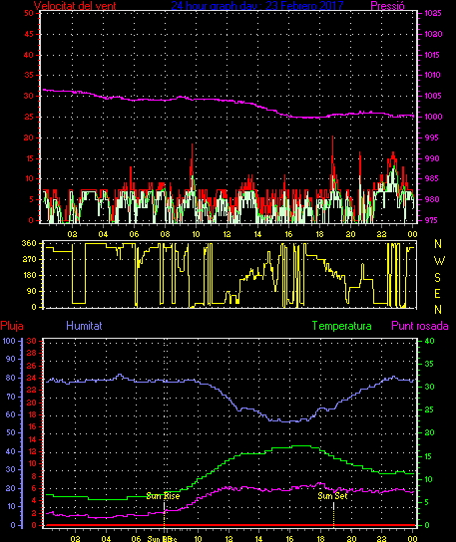Select the 'Pressió' axis title
Viewport: 456px width, 542px height.
387,5
